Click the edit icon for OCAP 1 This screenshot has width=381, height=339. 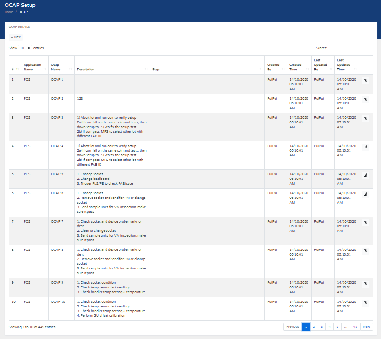365,80
